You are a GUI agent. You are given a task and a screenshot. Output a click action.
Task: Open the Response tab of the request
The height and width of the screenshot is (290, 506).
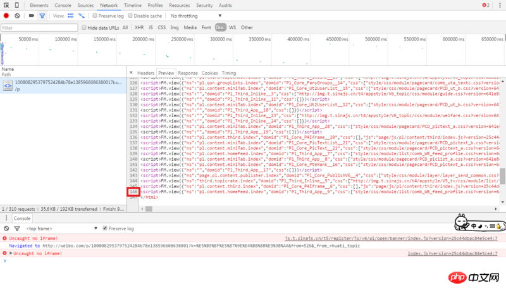tap(187, 73)
